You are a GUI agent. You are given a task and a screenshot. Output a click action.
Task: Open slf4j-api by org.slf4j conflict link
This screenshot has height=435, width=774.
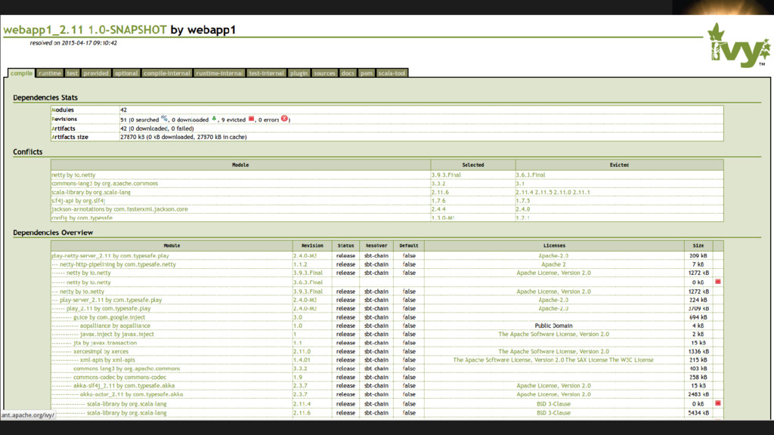click(x=78, y=201)
